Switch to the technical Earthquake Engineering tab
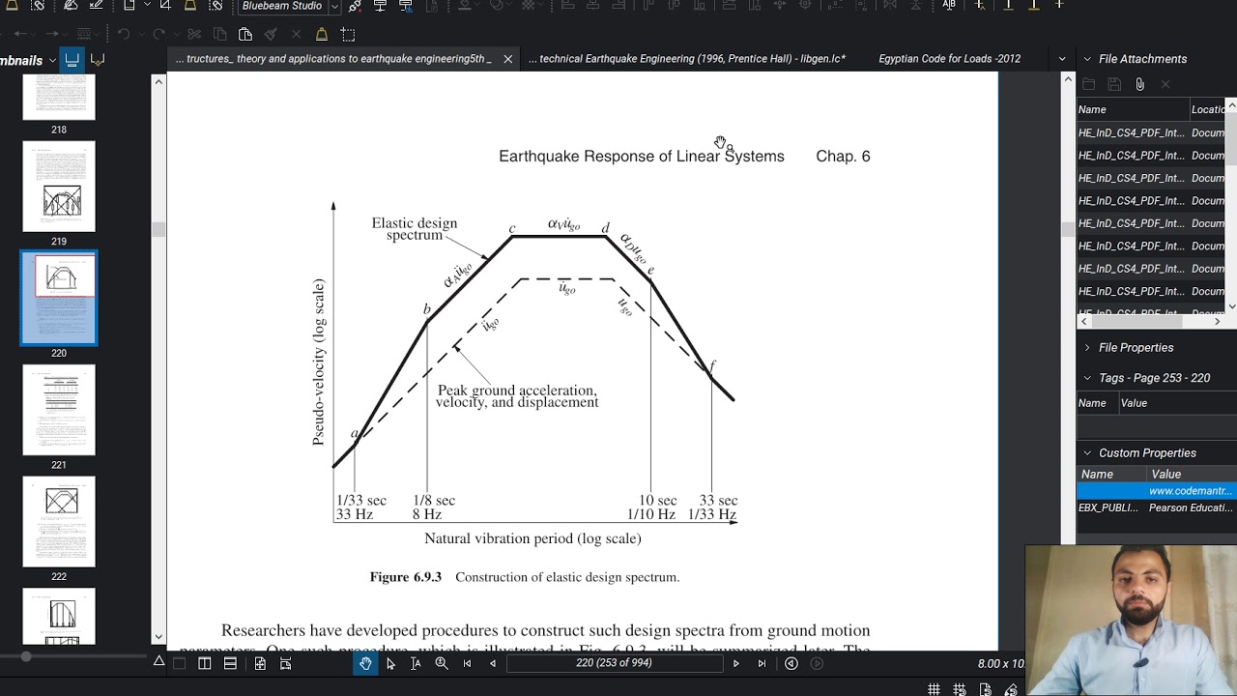The width and height of the screenshot is (1237, 696). [687, 59]
